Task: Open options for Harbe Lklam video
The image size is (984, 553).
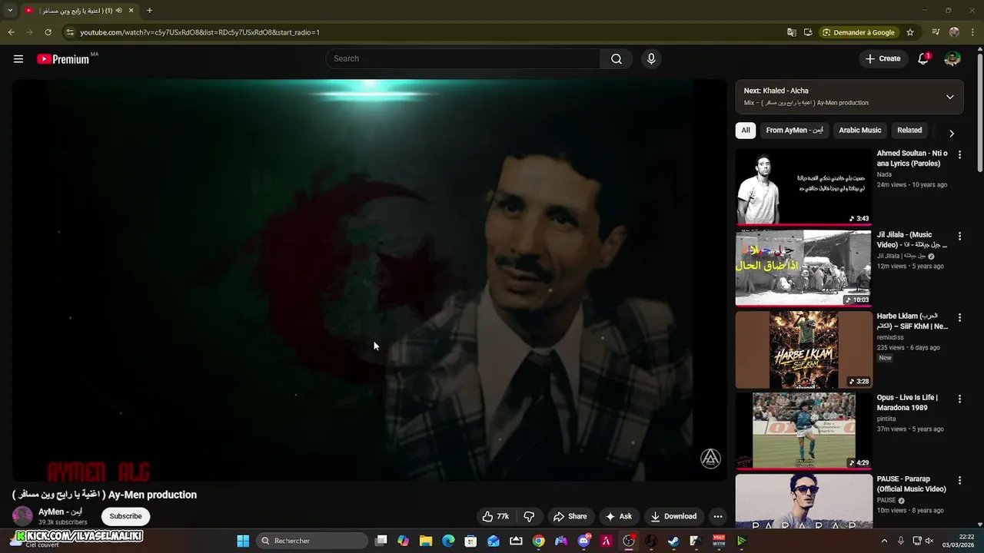Action: point(959,317)
